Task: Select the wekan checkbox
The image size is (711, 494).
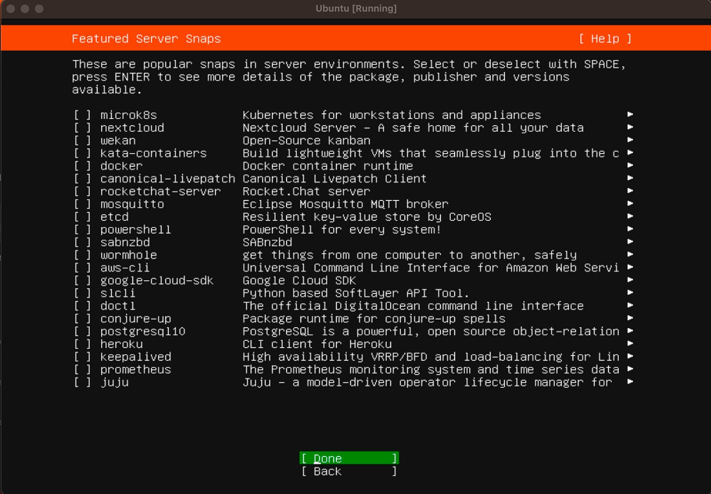Action: (83, 140)
